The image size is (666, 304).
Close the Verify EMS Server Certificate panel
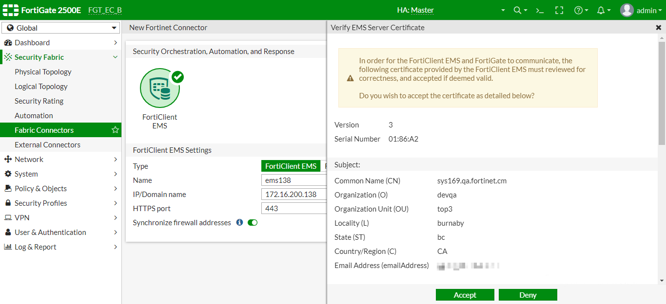(x=659, y=28)
